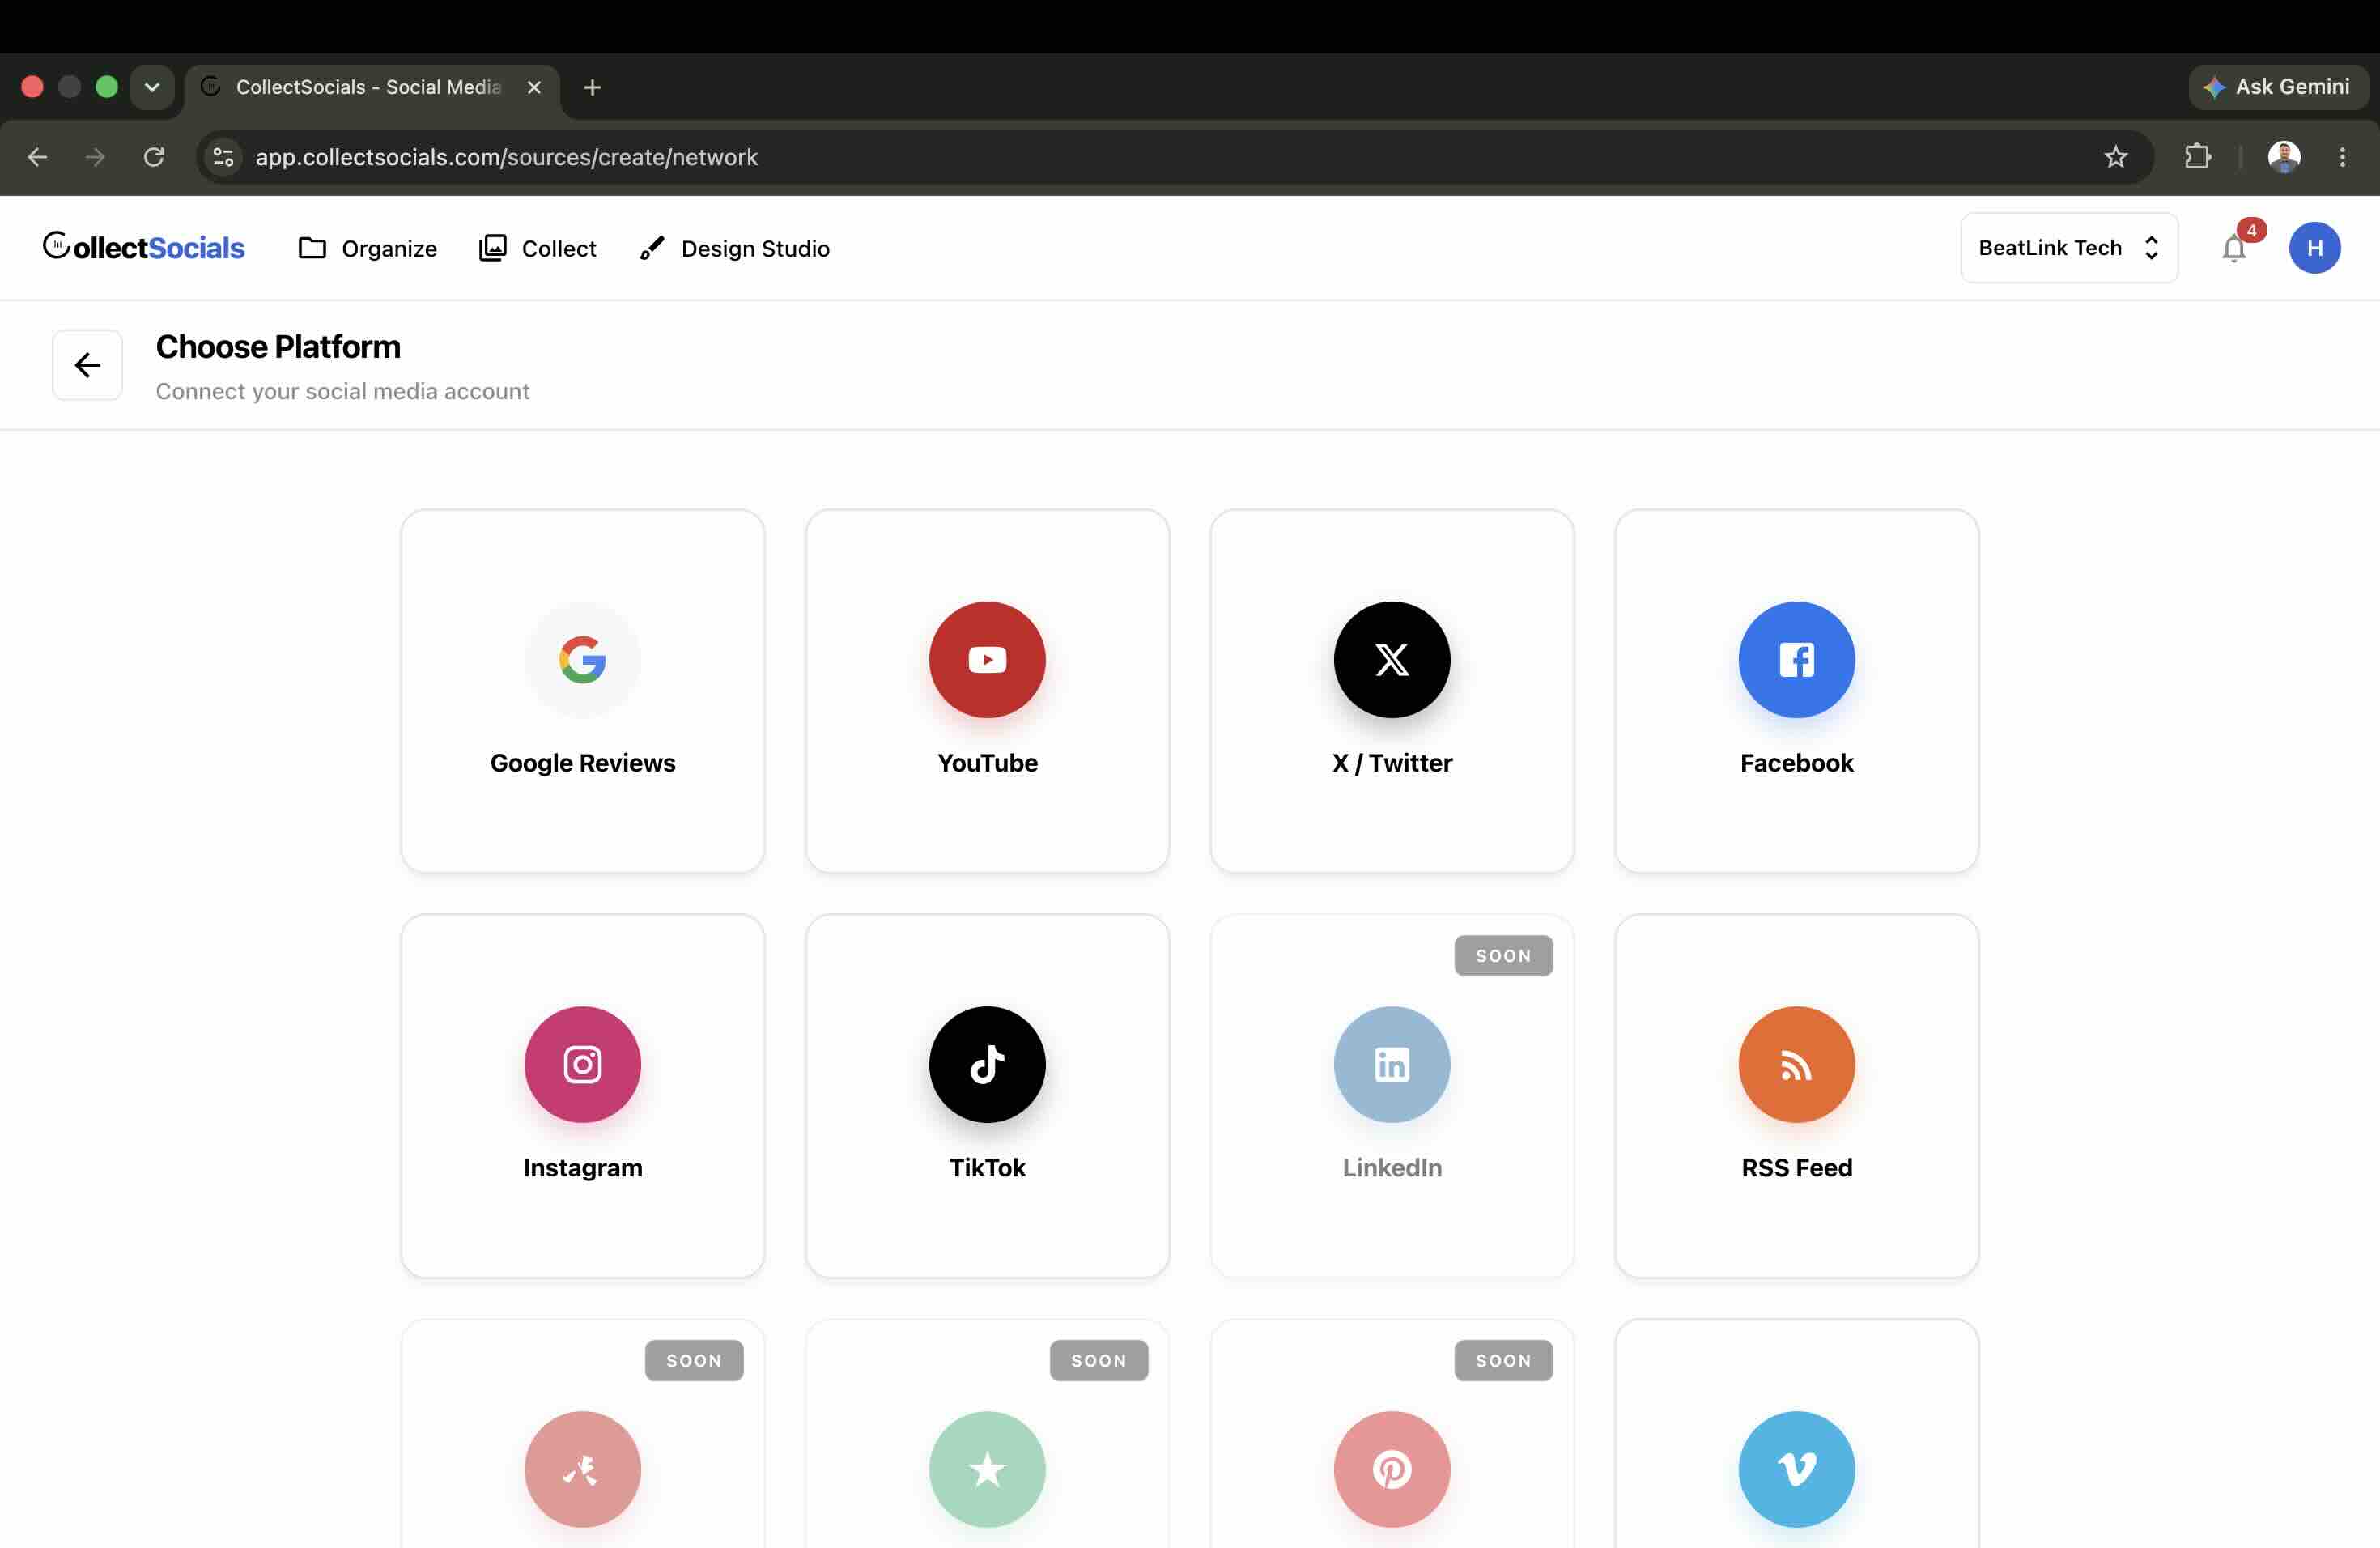Click the address bar URL
Viewport: 2380px width, 1548px height.
506,157
